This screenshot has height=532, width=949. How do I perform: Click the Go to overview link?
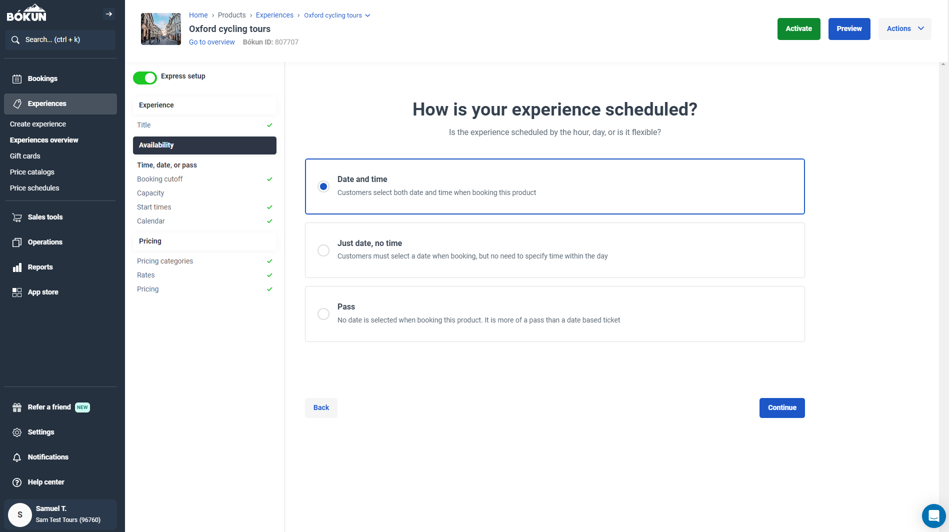[x=211, y=42]
